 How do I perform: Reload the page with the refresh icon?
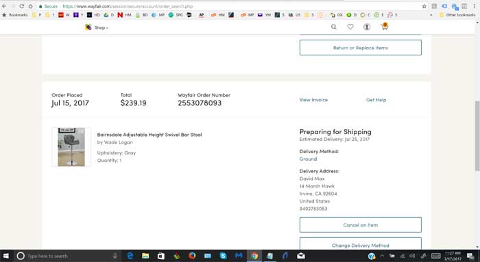[21, 6]
